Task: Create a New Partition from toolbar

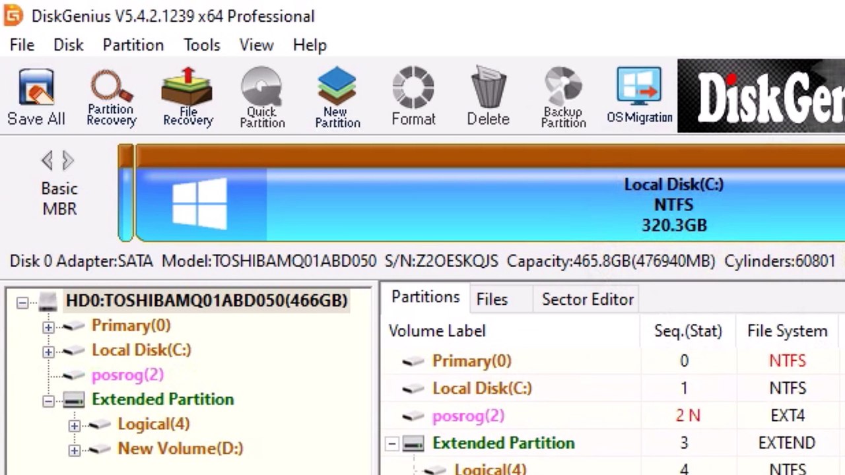Action: [337, 97]
